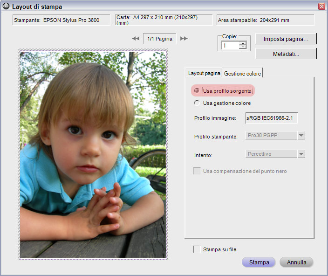Switch to the Layout pagina tab
Viewport: 328px width, 276px height.
point(204,73)
